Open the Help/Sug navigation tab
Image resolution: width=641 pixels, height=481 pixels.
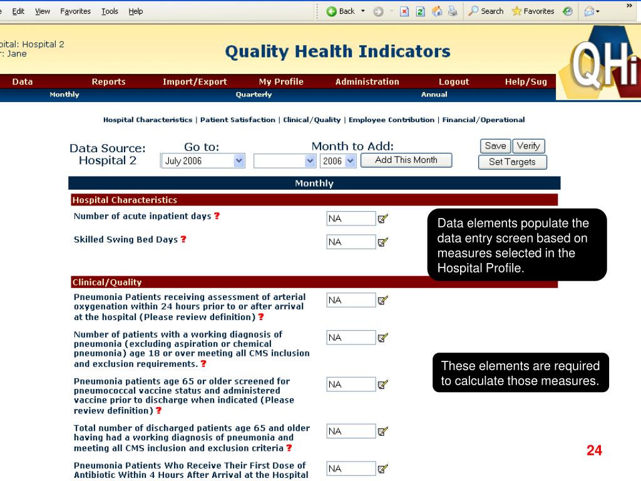(x=526, y=82)
